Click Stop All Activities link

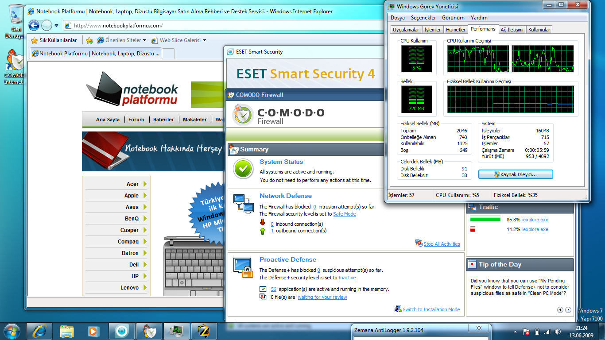pos(442,244)
